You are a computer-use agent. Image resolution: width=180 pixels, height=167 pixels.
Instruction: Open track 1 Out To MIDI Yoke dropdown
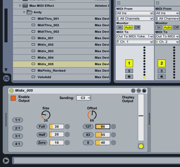135,37
